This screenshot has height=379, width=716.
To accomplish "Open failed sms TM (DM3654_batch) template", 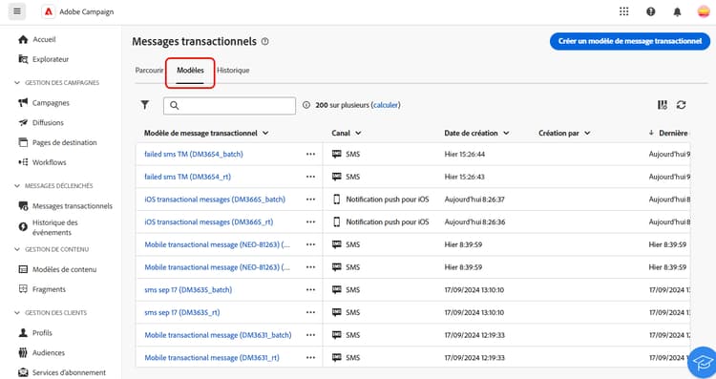I will [x=194, y=155].
